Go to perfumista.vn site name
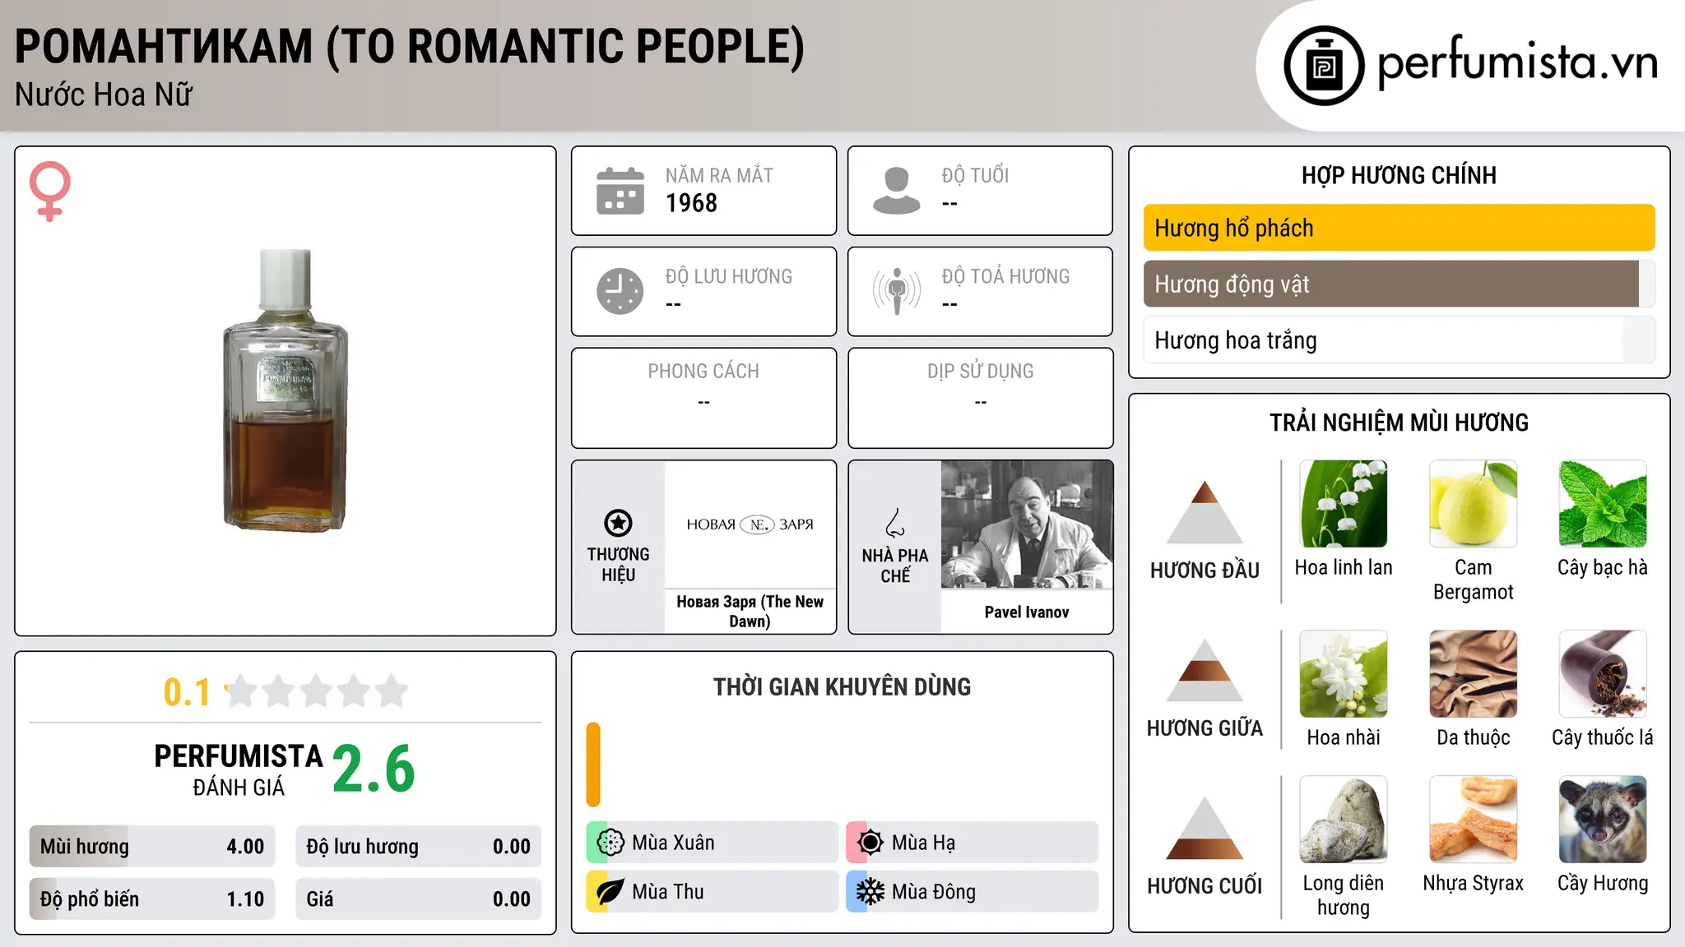1685x947 pixels. 1518,62
